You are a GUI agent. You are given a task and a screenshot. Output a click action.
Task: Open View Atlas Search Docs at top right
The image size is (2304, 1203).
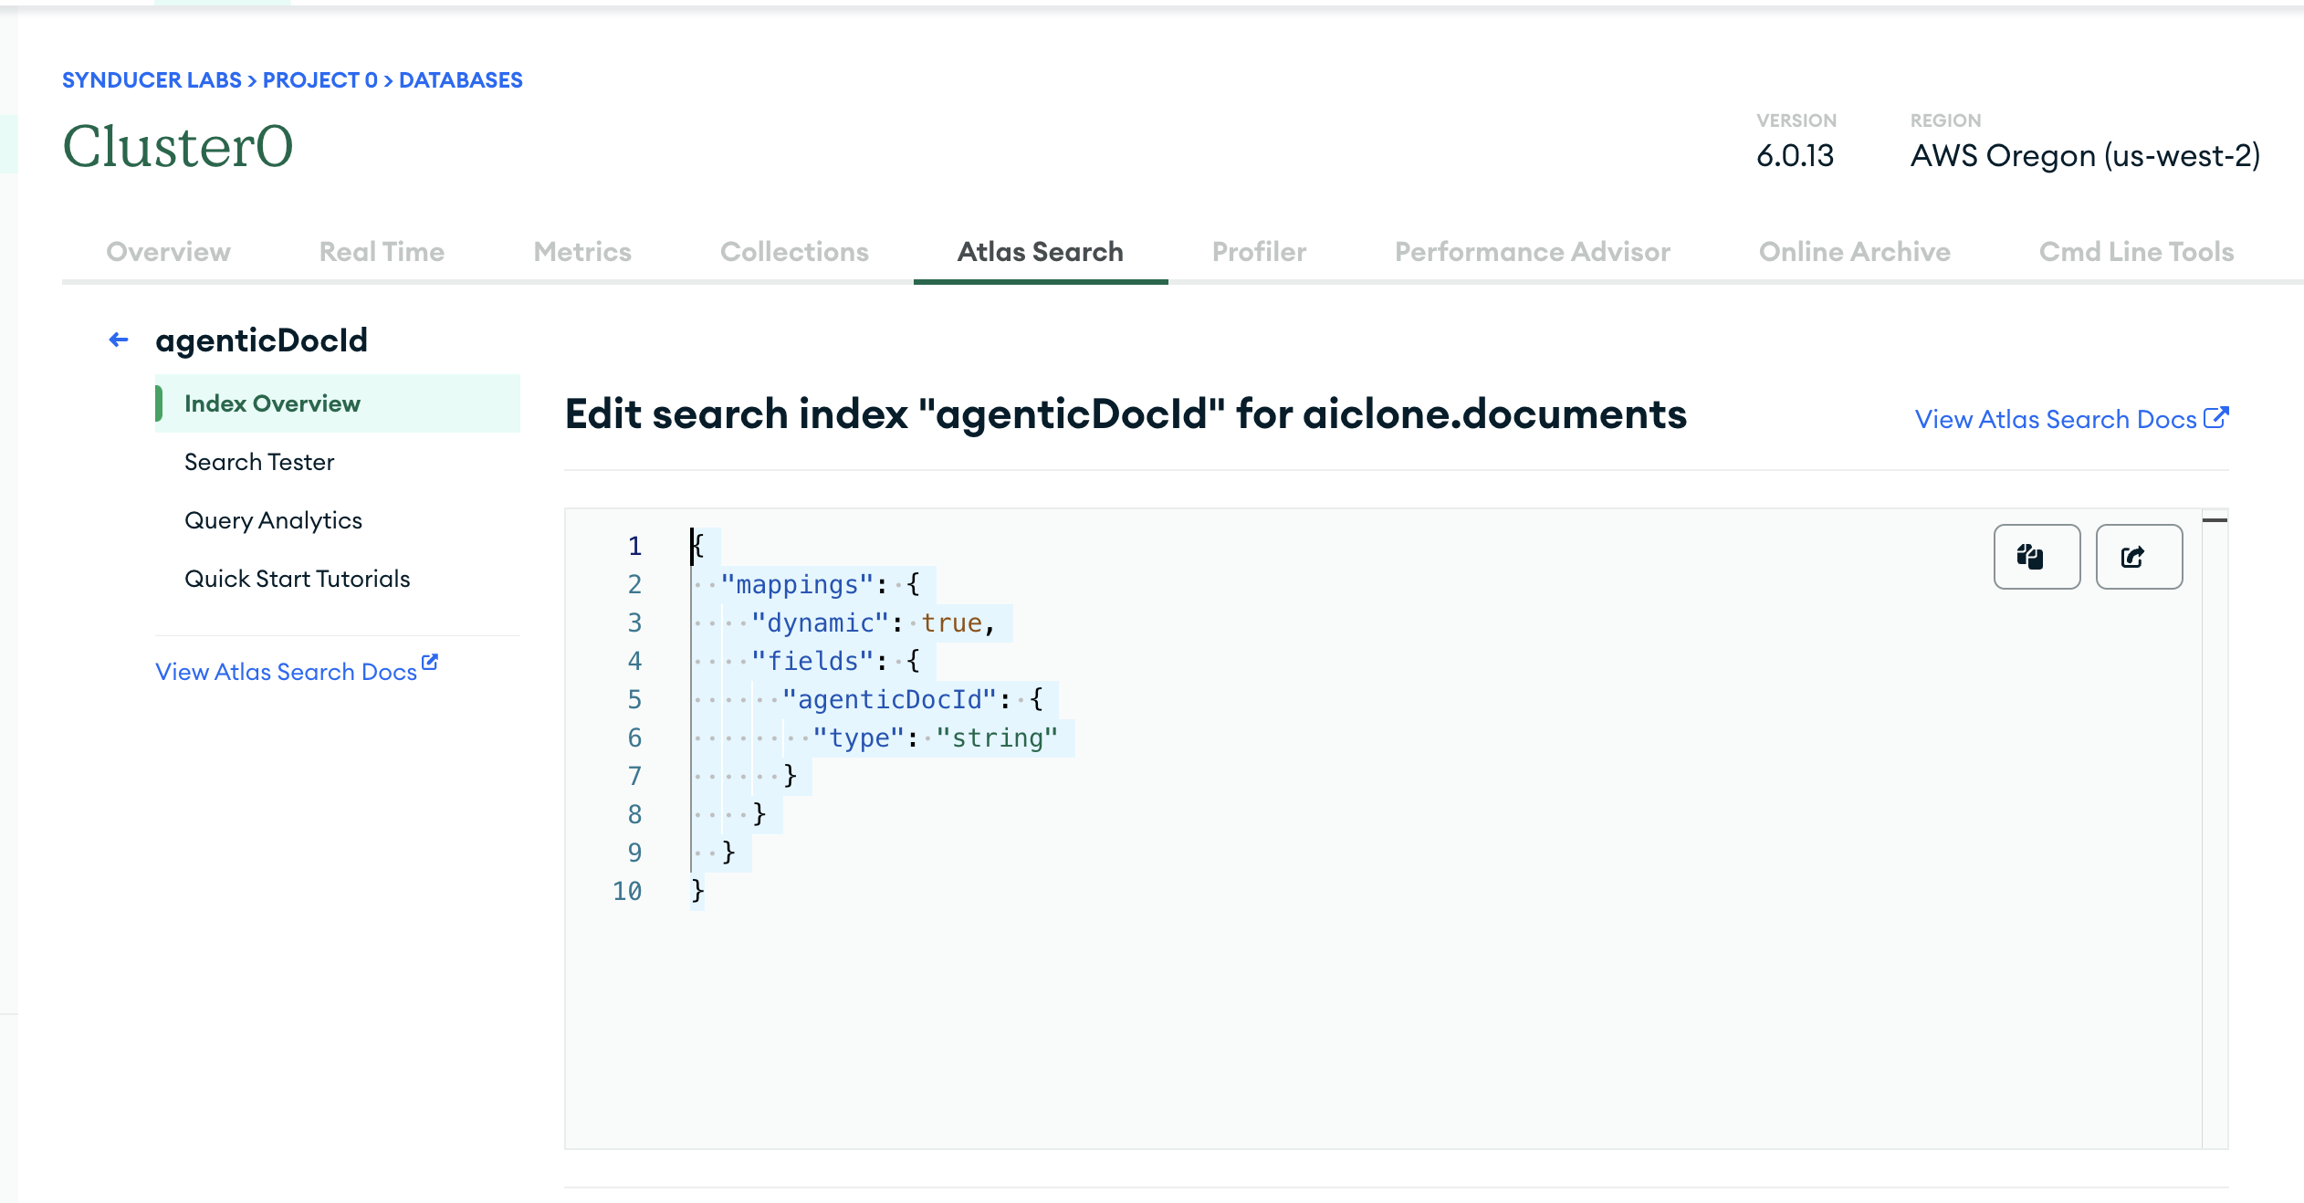pos(2055,419)
